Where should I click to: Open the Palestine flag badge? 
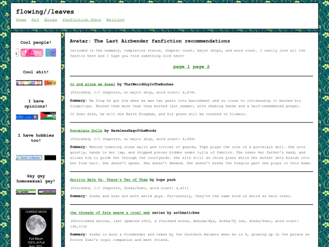coord(48,116)
